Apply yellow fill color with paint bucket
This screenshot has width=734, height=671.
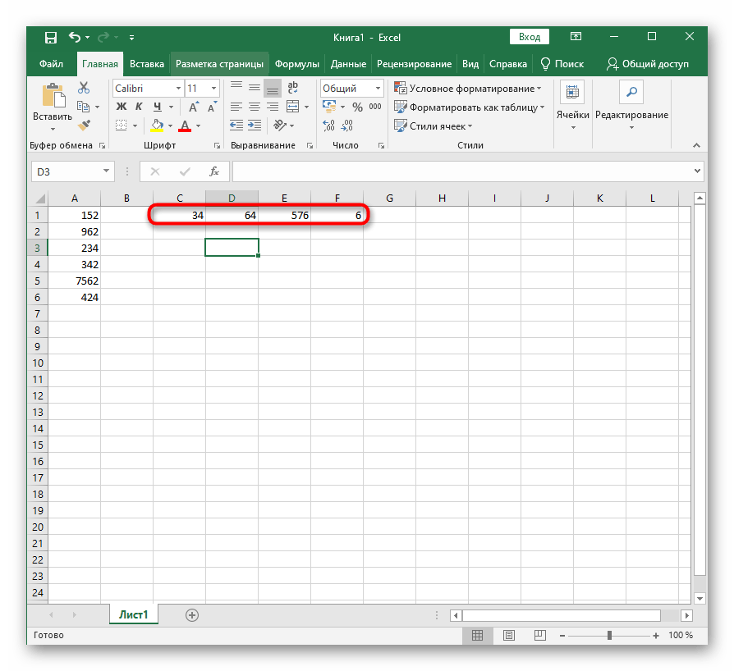coord(158,126)
